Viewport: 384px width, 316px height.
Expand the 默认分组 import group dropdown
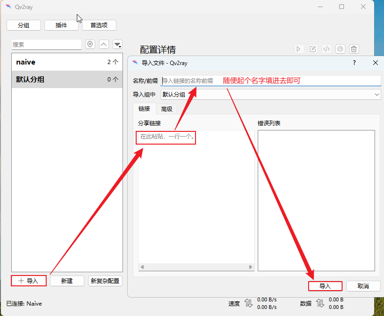(270, 95)
